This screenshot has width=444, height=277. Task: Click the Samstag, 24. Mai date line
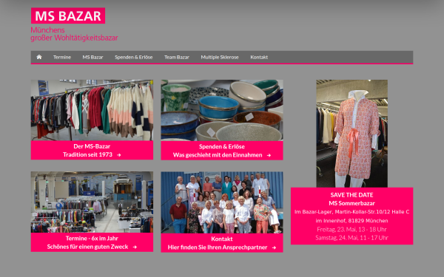(351, 238)
